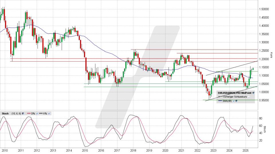Click the blue SMA(48) line sample

pos(220,101)
